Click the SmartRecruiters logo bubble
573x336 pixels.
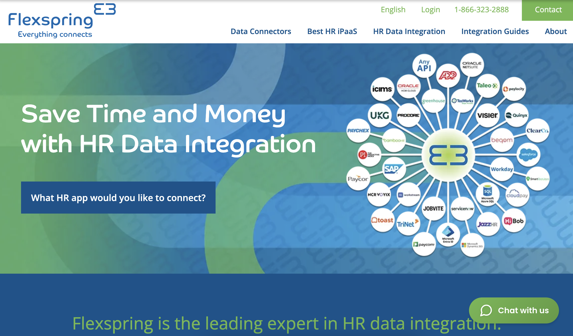point(537,179)
